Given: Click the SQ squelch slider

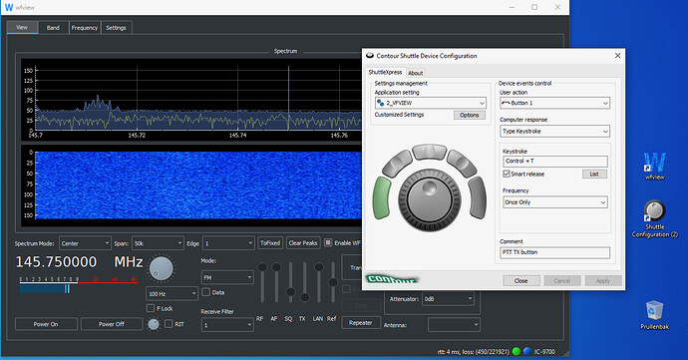Looking at the screenshot, I should tap(290, 282).
